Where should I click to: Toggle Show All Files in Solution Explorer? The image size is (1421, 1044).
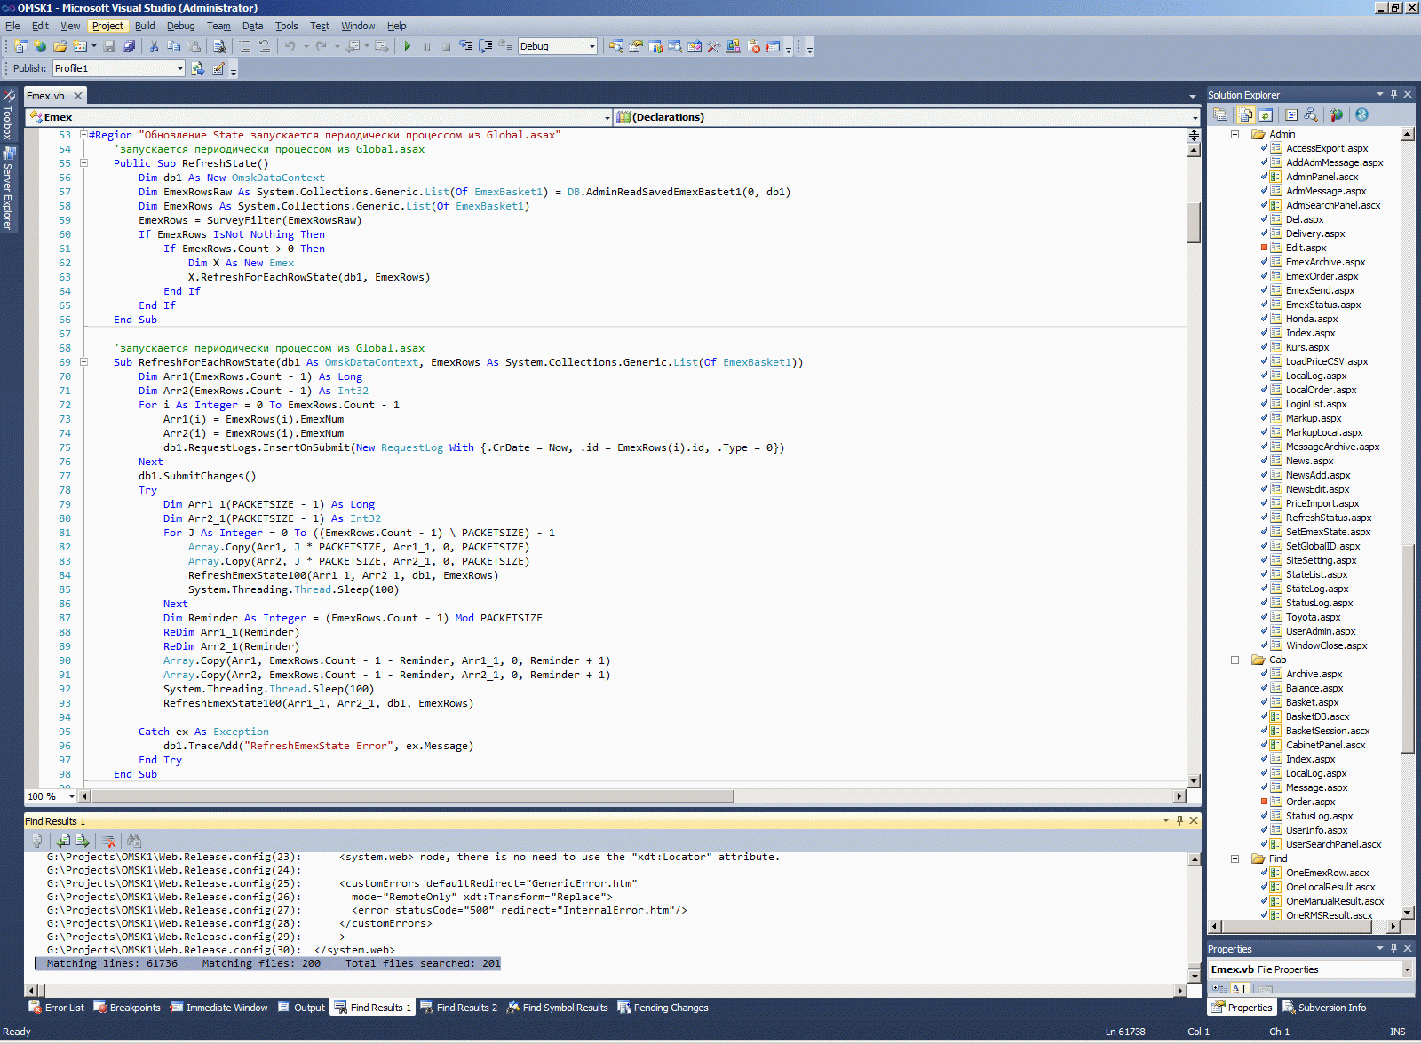(x=1246, y=115)
